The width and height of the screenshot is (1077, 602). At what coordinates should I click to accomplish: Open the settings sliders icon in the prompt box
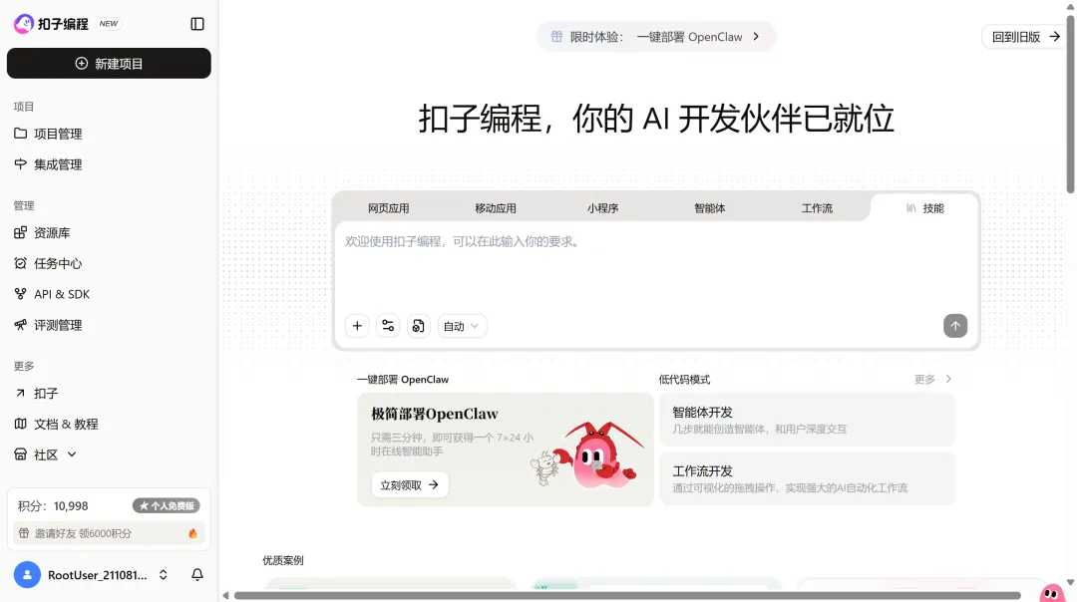click(x=388, y=326)
